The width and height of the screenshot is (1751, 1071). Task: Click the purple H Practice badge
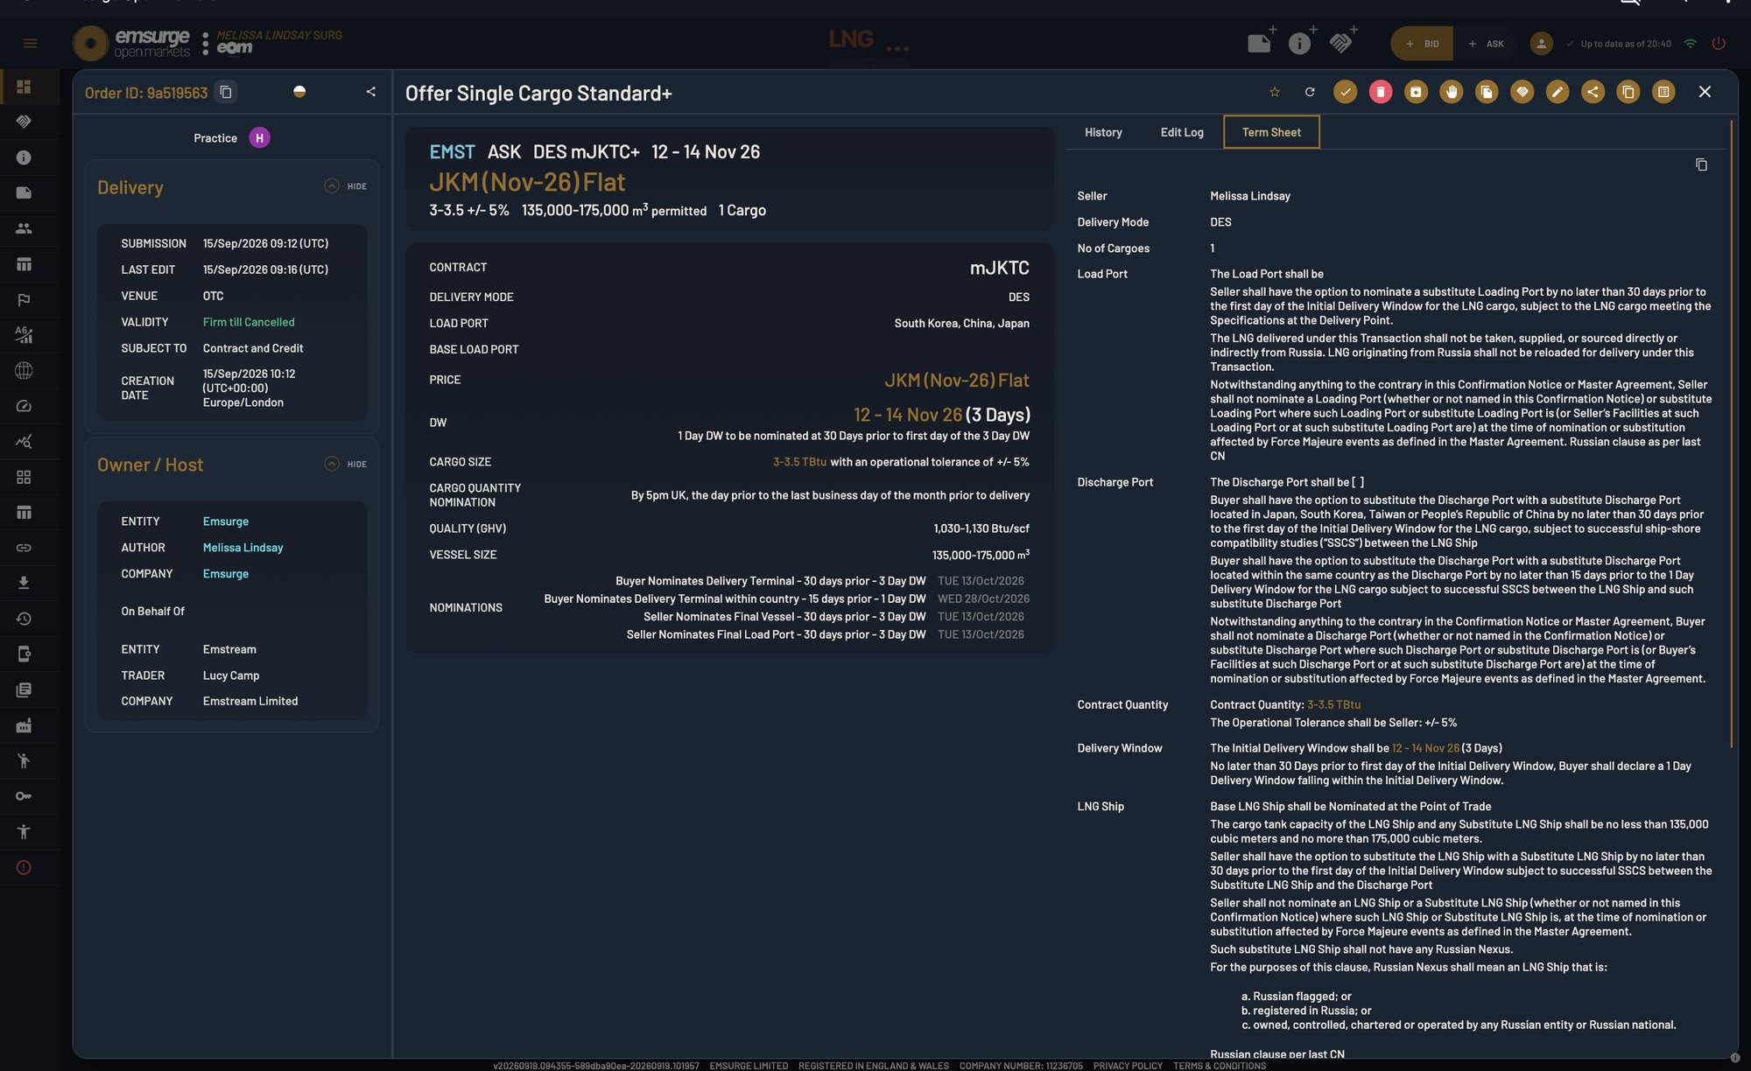pos(259,138)
